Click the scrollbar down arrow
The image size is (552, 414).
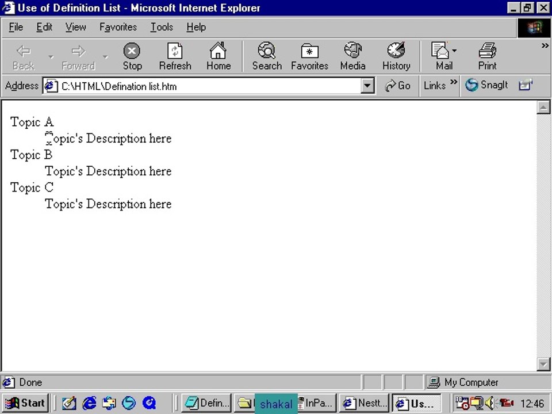click(x=543, y=363)
